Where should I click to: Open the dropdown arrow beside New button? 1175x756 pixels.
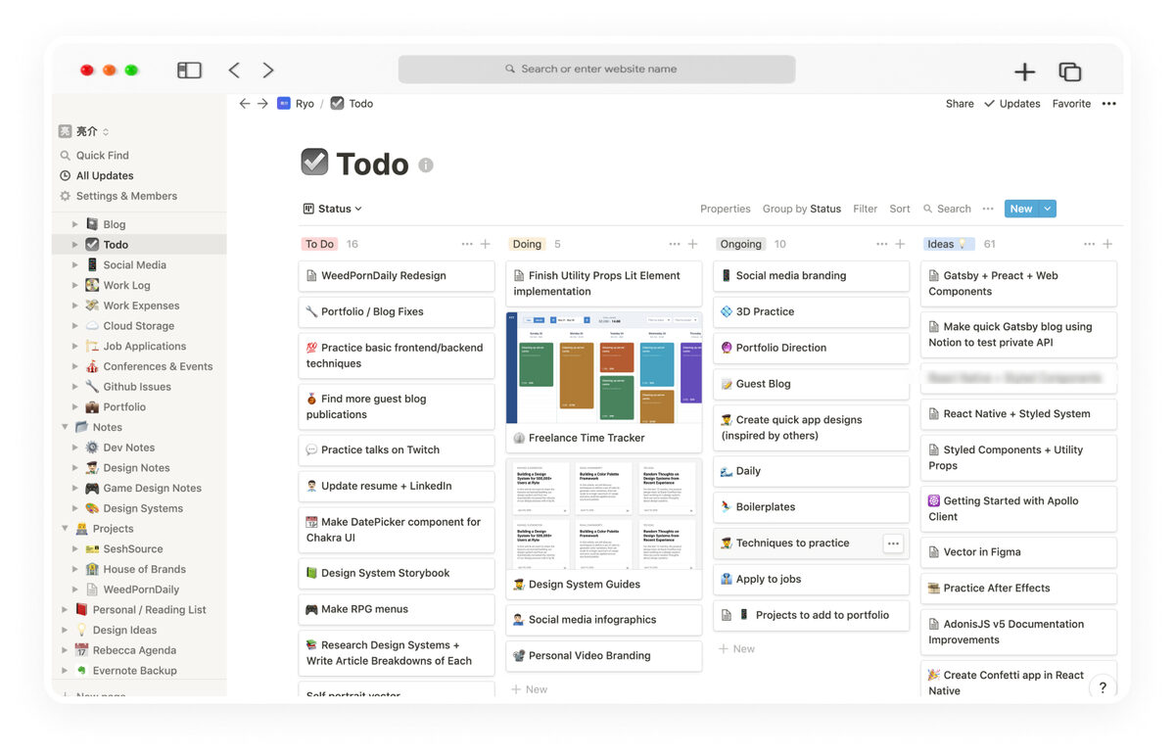point(1048,209)
